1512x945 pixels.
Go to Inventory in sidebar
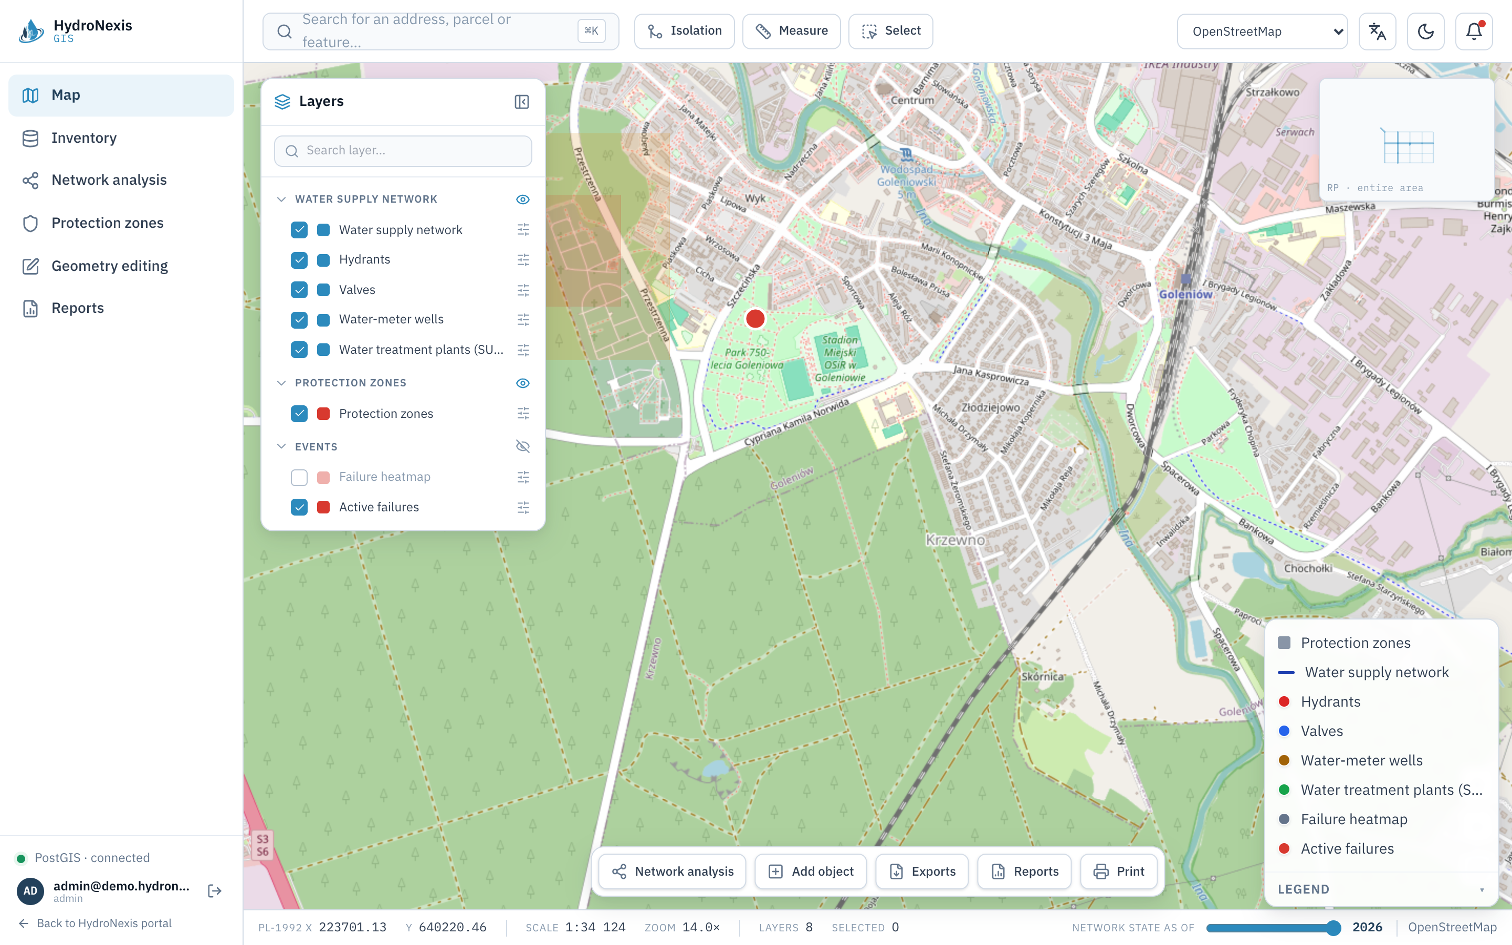coord(121,138)
